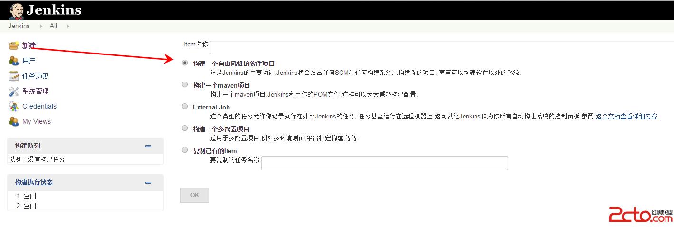Select the External Job radio button
Viewport: 674px width, 227px height.
tap(185, 106)
